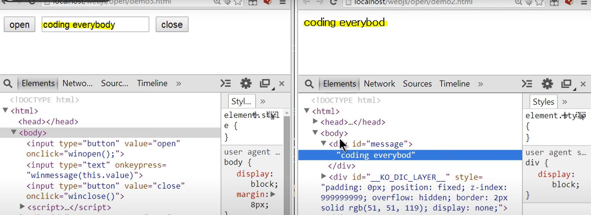Click search icon in right DevTools
Screen dimensions: 591x215
[x=309, y=84]
